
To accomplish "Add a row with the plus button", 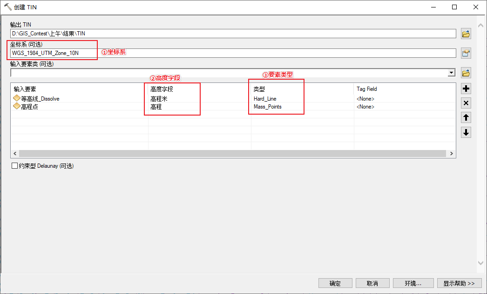I will 466,89.
